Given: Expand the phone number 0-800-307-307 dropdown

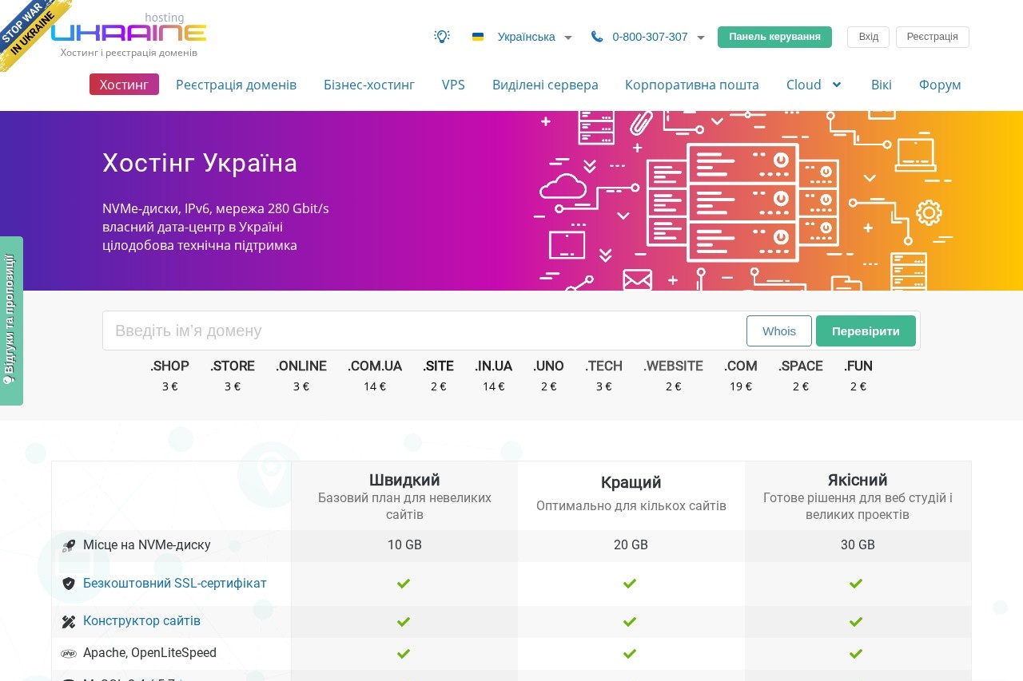Looking at the screenshot, I should coord(701,38).
